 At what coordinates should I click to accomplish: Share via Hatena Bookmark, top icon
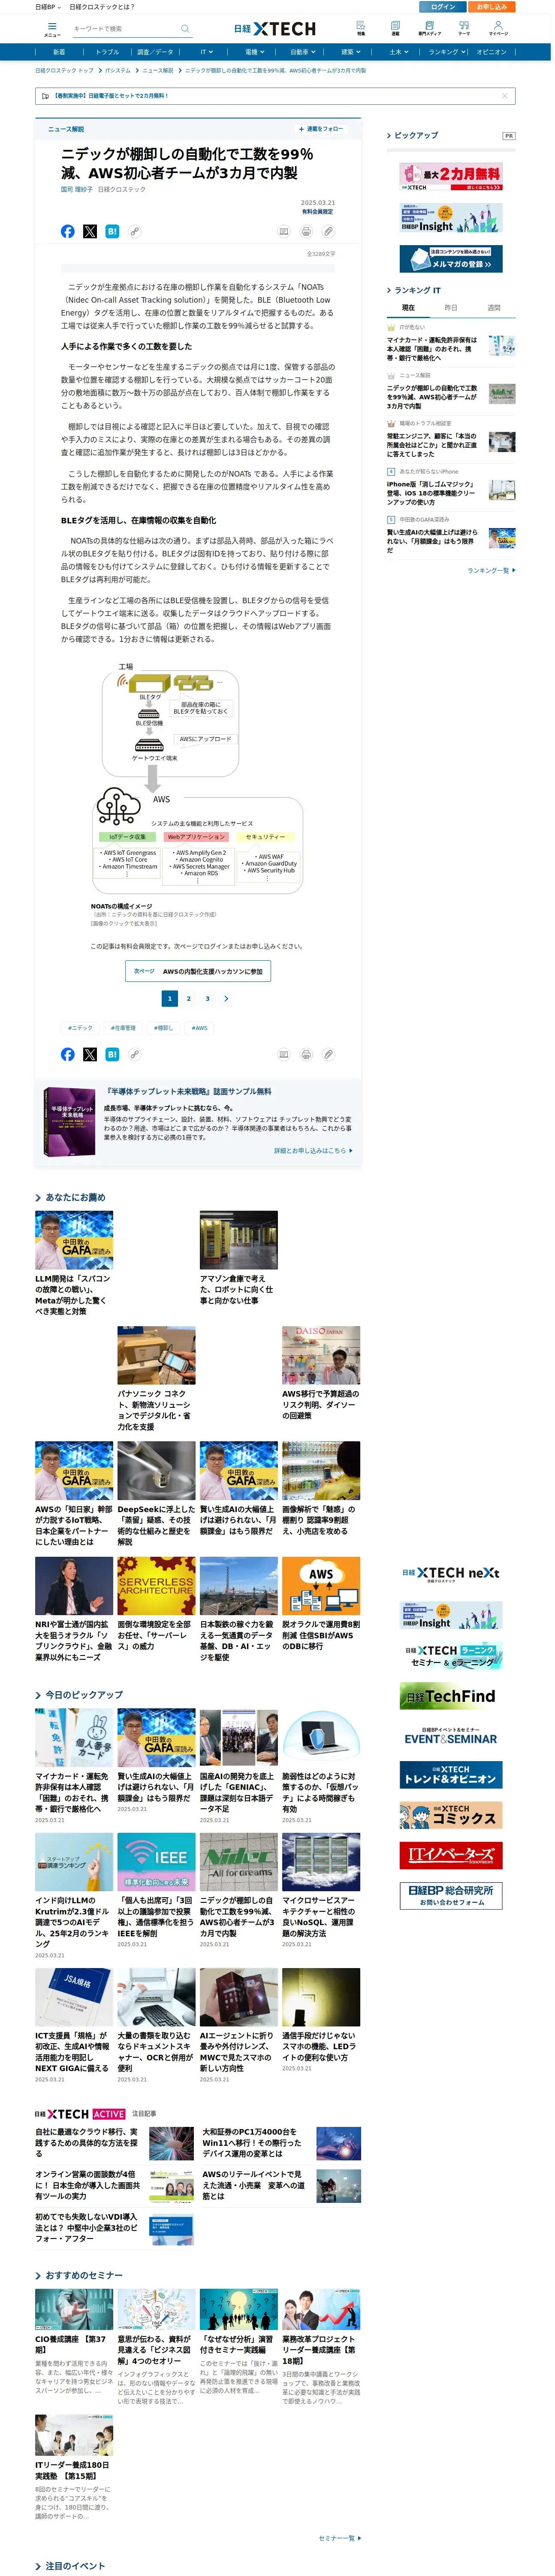(112, 231)
